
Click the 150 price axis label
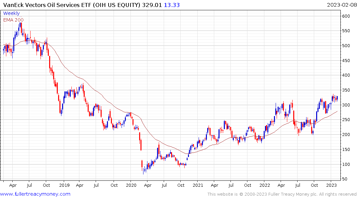346,150
